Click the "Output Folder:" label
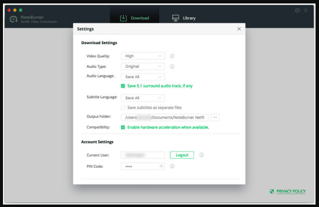 [x=99, y=117]
